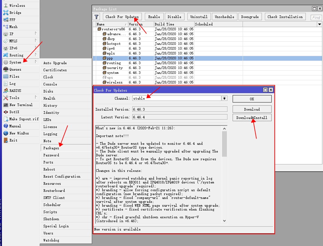Click the wireless package icon
Image resolution: width=323 pixels, height=246 pixels.
pos(105,82)
